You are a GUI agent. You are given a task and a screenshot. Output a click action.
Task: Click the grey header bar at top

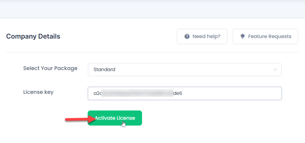[x=152, y=9]
